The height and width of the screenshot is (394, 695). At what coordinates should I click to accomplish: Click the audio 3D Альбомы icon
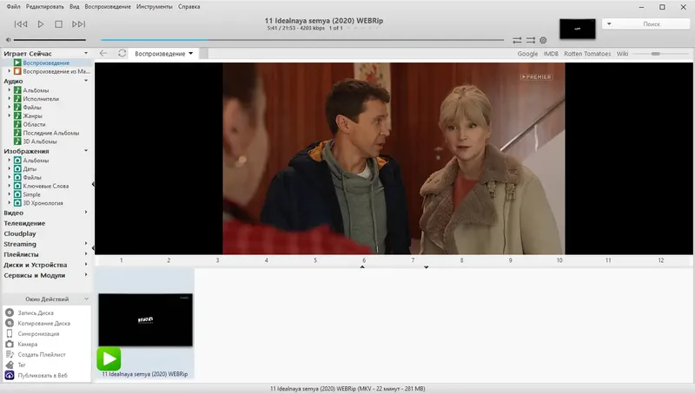coord(17,141)
